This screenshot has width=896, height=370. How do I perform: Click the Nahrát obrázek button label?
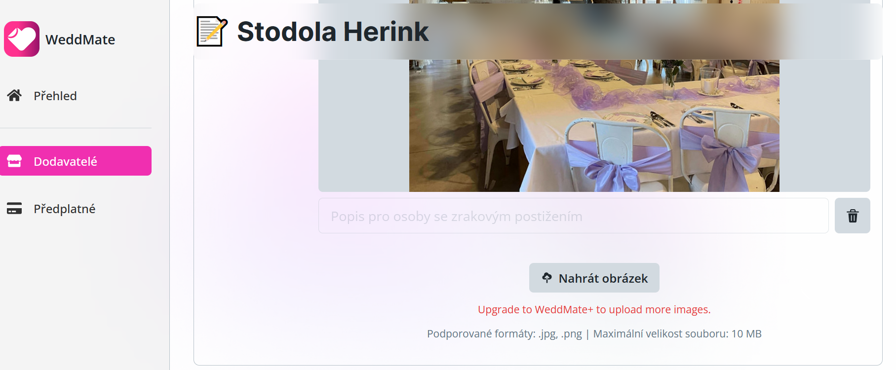(603, 278)
